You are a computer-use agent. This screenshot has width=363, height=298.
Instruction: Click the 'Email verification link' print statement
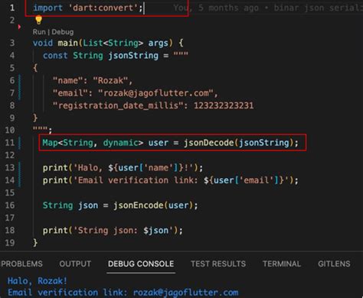click(171, 180)
